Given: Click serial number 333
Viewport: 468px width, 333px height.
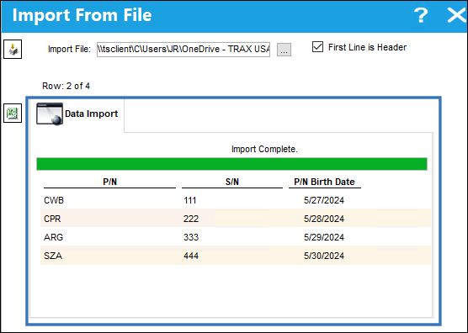Looking at the screenshot, I should click(x=191, y=237).
